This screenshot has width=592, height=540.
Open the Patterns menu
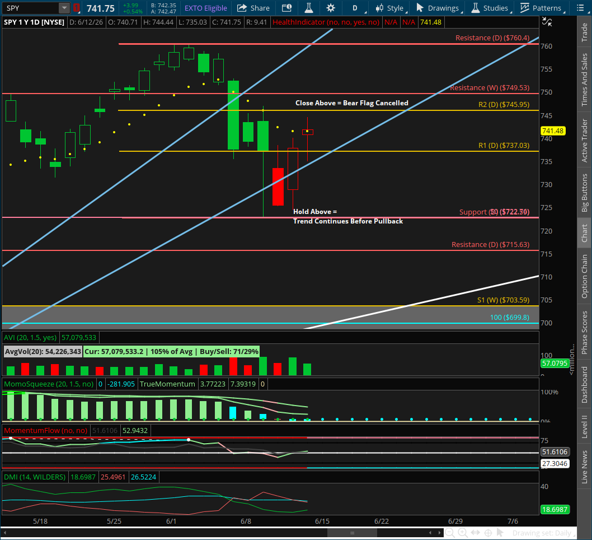point(542,8)
